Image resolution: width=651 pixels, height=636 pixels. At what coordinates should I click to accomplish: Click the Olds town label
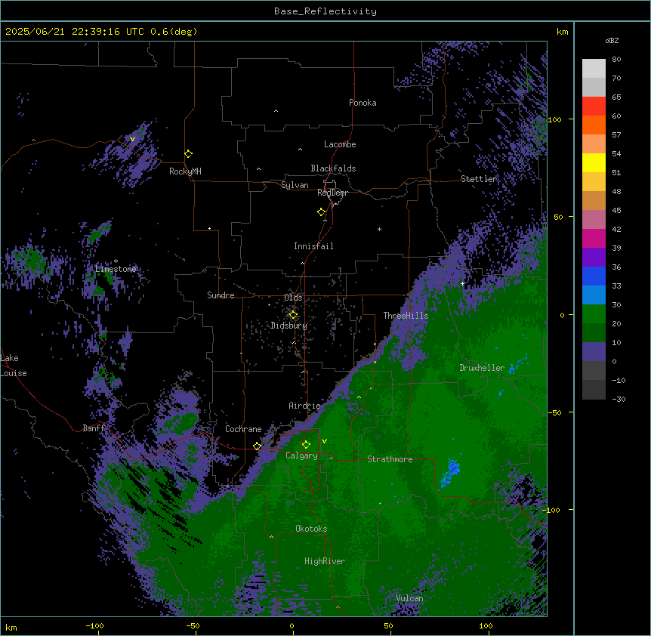click(293, 298)
